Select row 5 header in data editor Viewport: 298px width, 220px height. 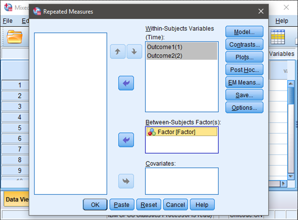coord(15,128)
